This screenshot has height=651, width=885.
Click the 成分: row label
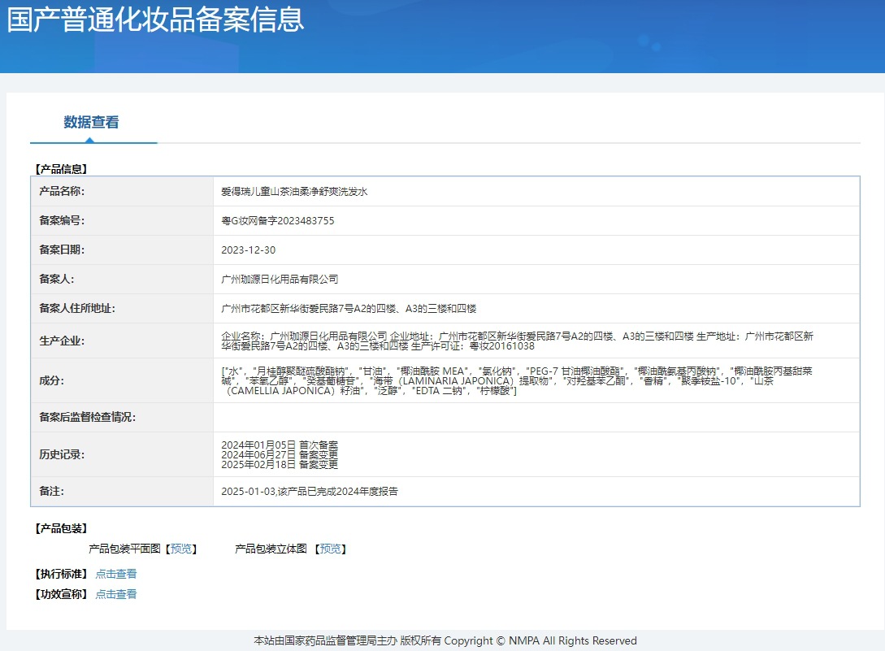pos(51,381)
